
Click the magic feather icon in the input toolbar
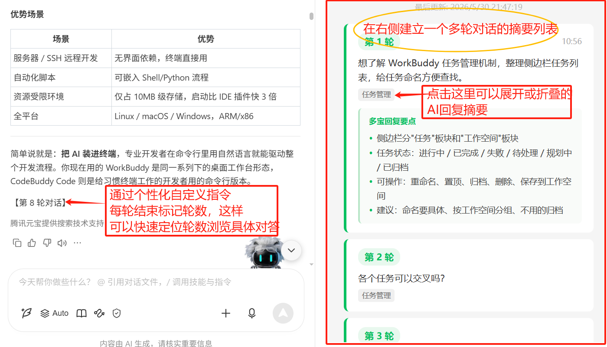(x=26, y=313)
